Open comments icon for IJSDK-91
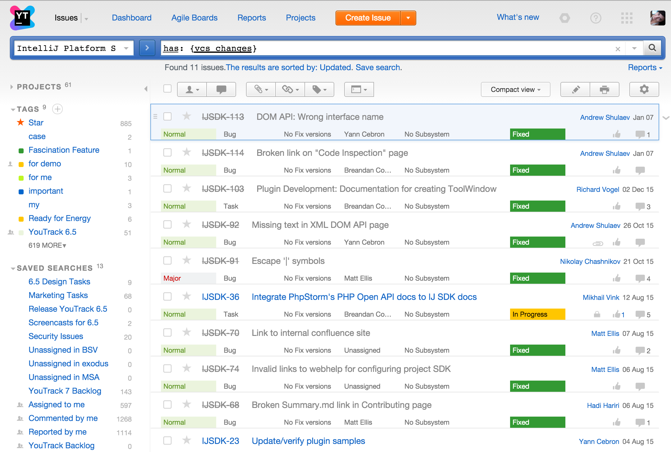 (x=640, y=278)
